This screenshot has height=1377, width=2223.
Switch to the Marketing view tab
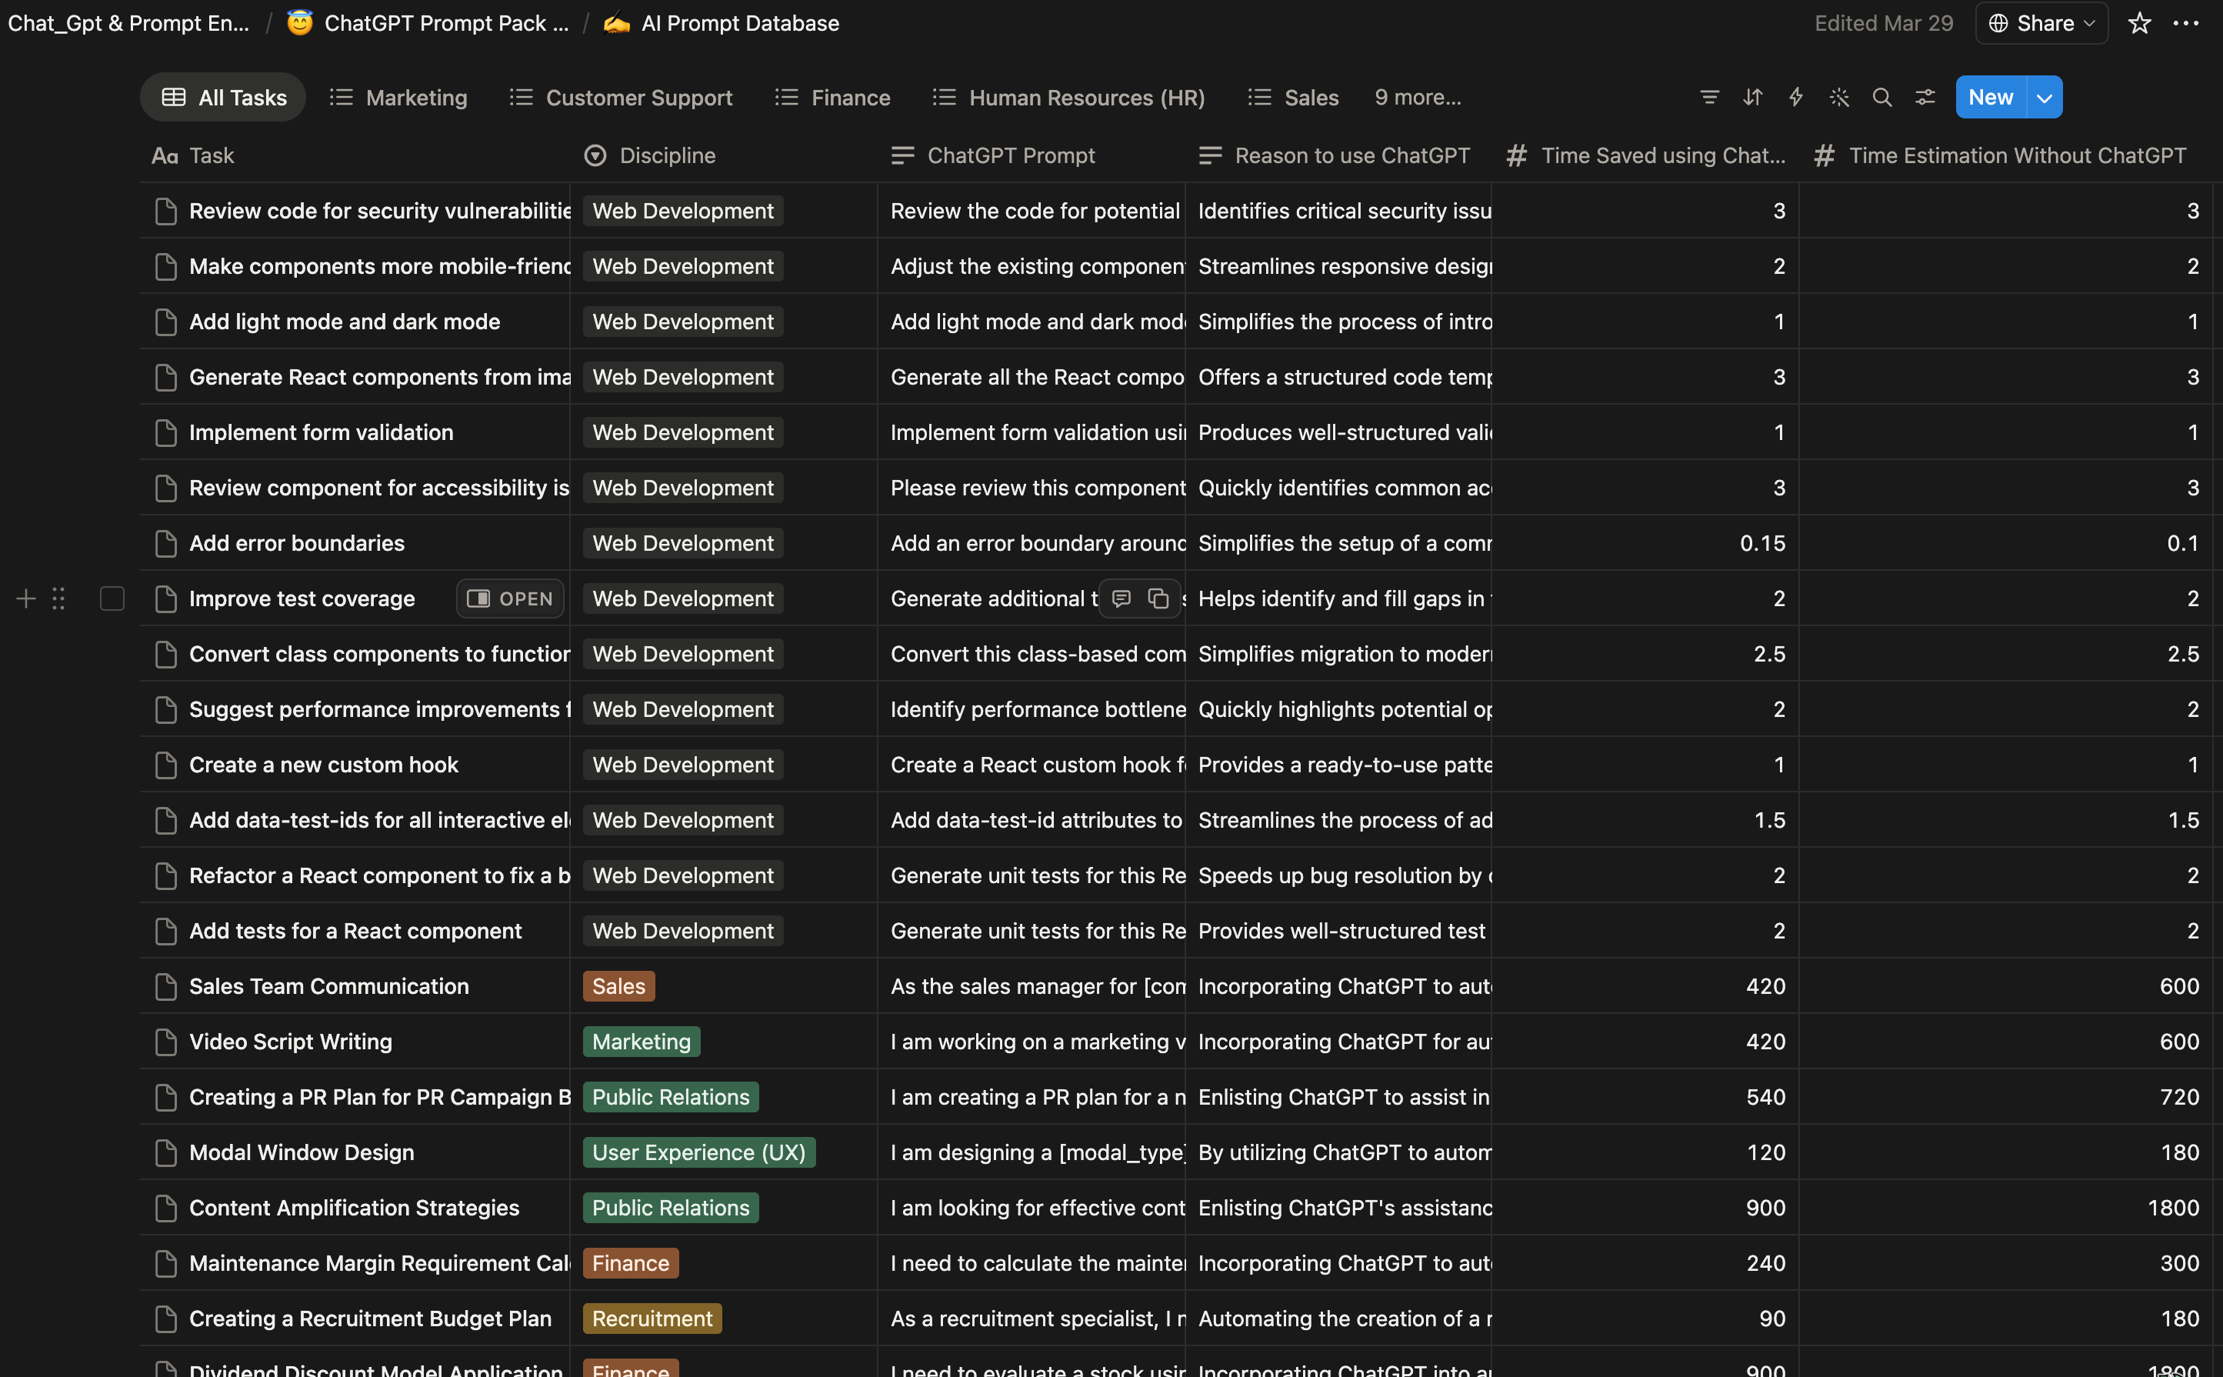399,98
